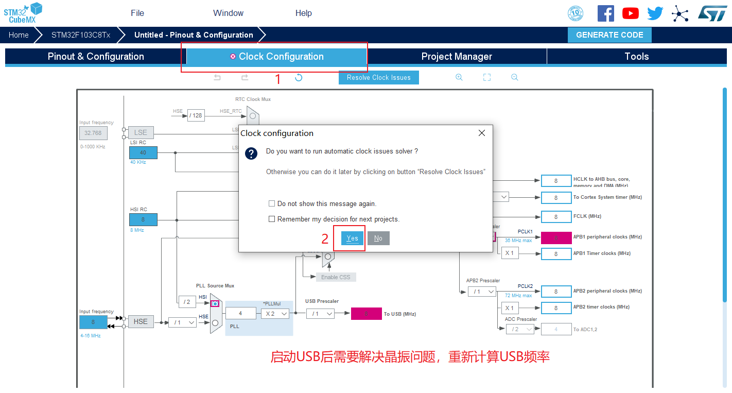Edit the PLL input value 4 field

[x=240, y=313]
